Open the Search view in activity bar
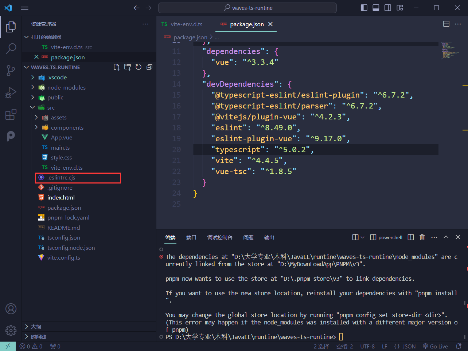Screen dimensions: 468x351 [x=11, y=48]
